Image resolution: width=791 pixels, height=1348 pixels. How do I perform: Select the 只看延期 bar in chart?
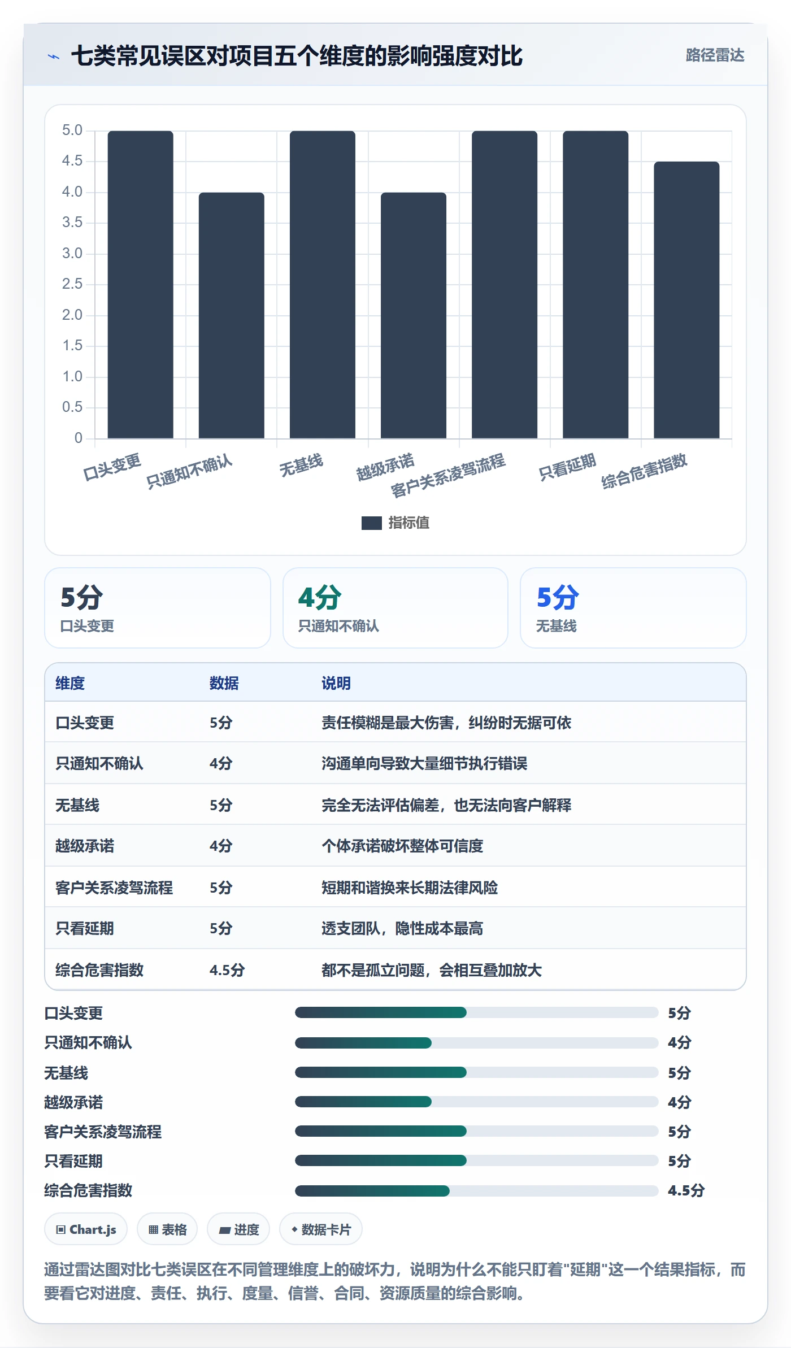[595, 284]
